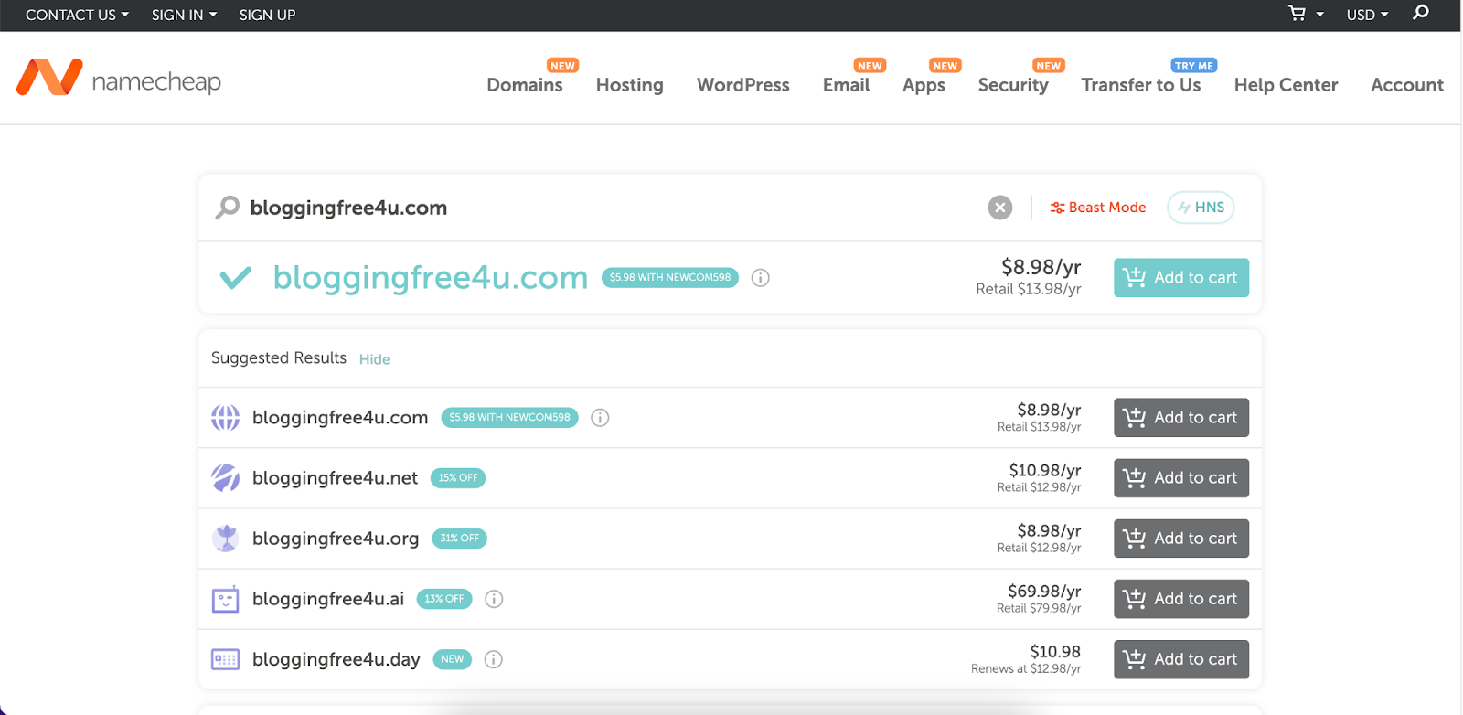
Task: Click the magnifier icon in the domain search box
Action: 228,208
